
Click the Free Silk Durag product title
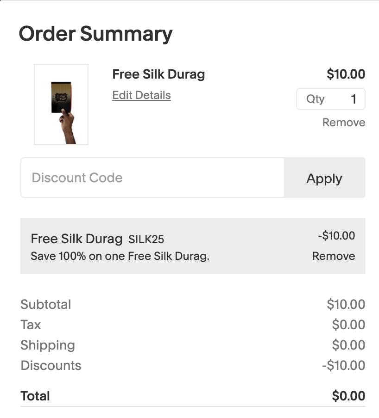click(x=158, y=74)
